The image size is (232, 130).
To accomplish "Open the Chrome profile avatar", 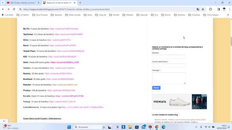I will click(x=224, y=9).
